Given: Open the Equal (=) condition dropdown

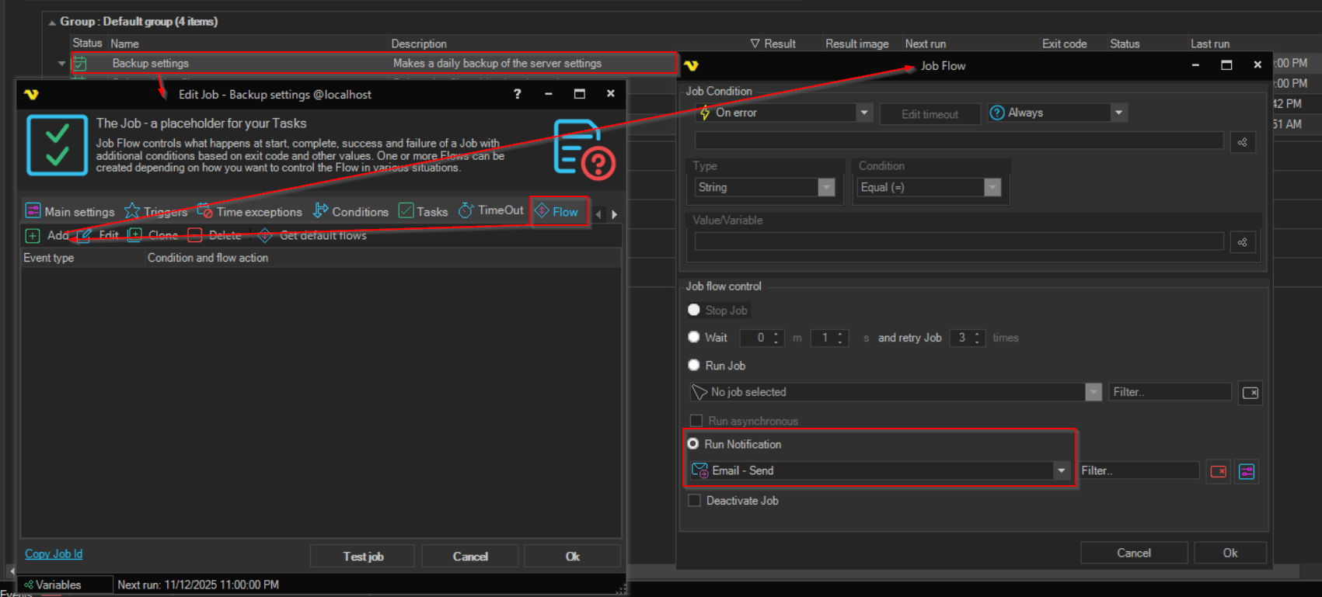Looking at the screenshot, I should (x=992, y=187).
